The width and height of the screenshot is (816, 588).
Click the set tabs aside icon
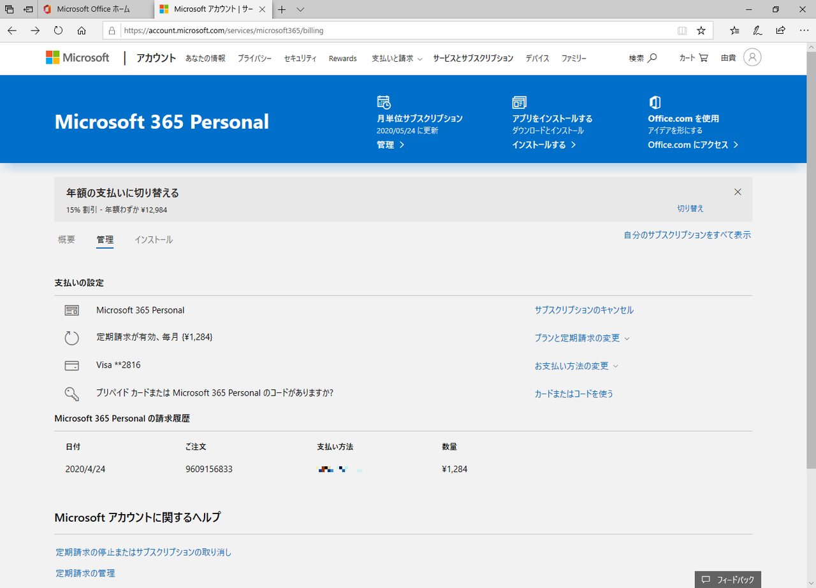click(28, 10)
